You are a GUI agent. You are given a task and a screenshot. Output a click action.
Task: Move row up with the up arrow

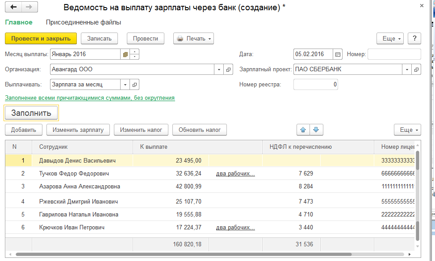tap(303, 130)
